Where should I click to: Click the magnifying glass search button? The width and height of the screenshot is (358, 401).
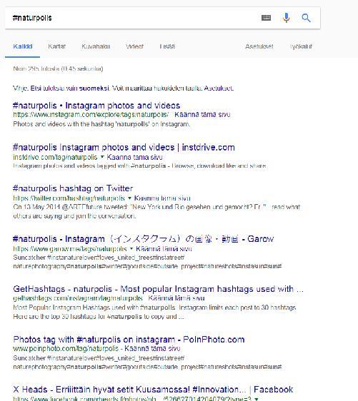point(306,18)
